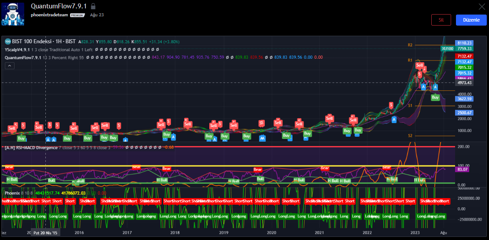489x240 pixels.
Task: Click the lock icon beside QuantumFlow7.9.1 title
Action: 93,7
